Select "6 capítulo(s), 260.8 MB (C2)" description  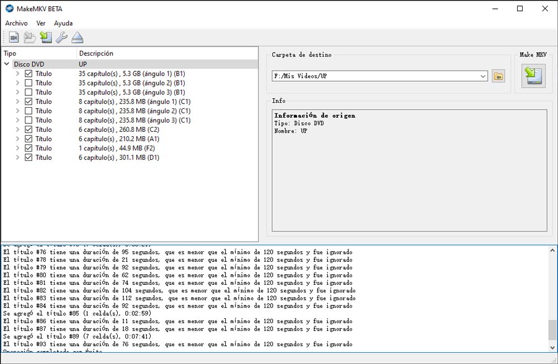point(119,129)
